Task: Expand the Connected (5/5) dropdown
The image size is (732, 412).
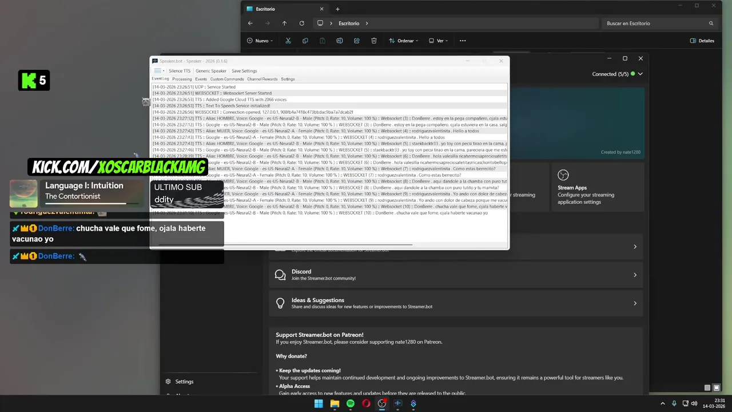Action: [x=640, y=74]
